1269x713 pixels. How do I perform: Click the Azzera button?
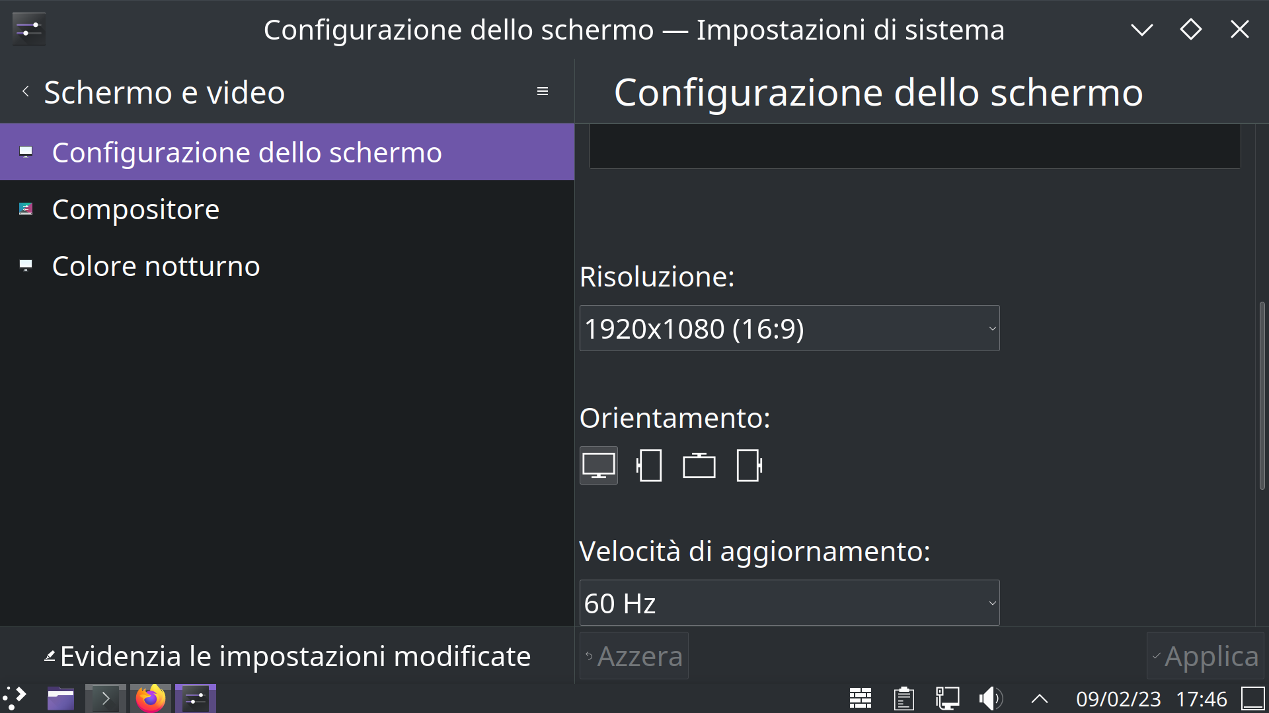[x=634, y=656]
